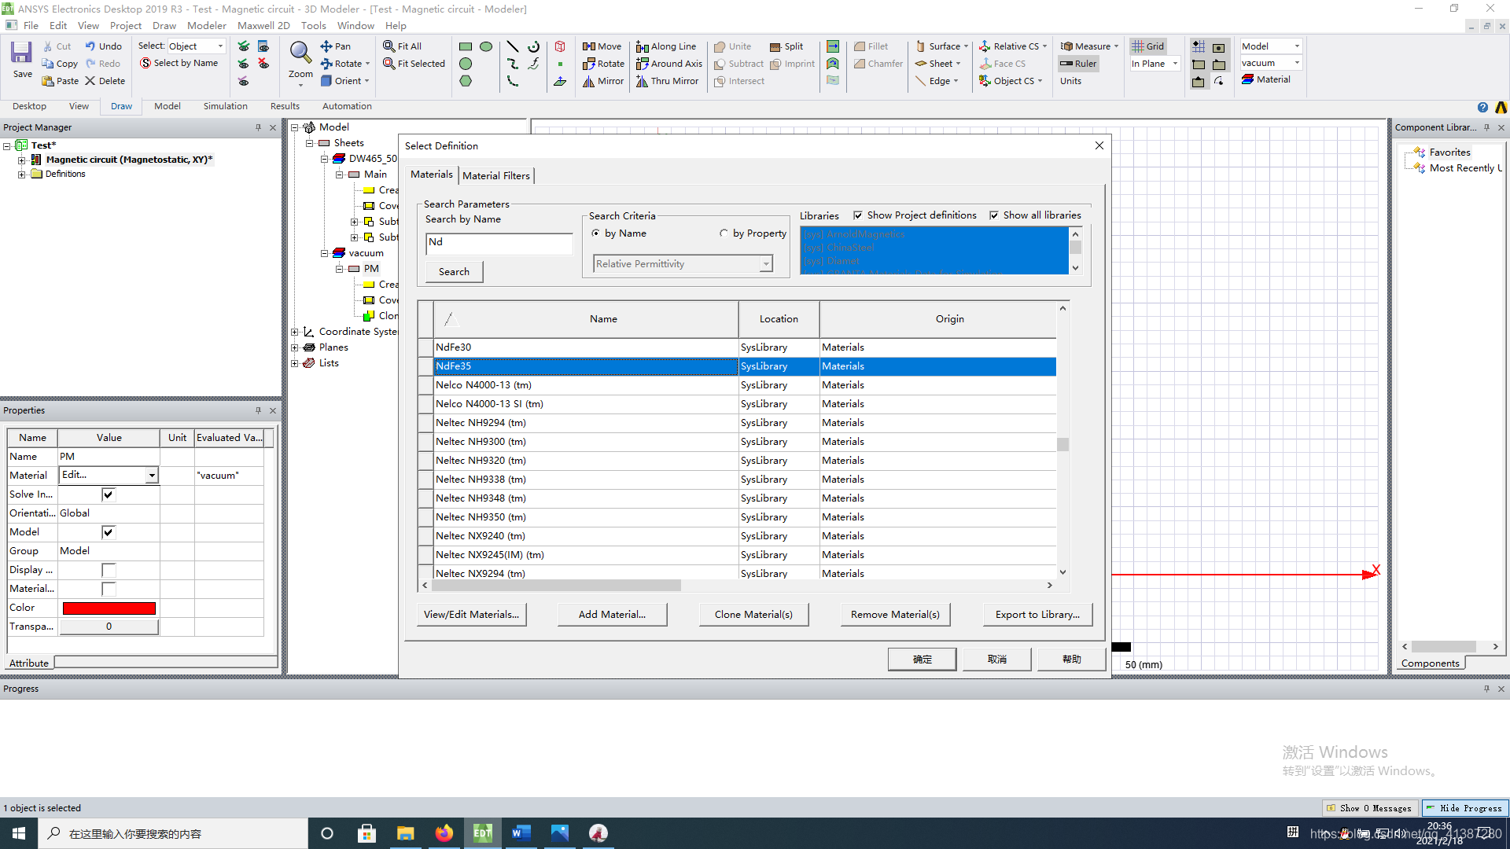Screen dimensions: 1510x849
Task: Toggle the Model checkbox in Properties
Action: (109, 532)
